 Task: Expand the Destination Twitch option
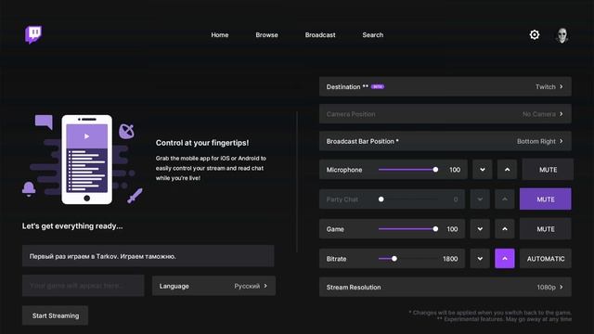pos(445,86)
